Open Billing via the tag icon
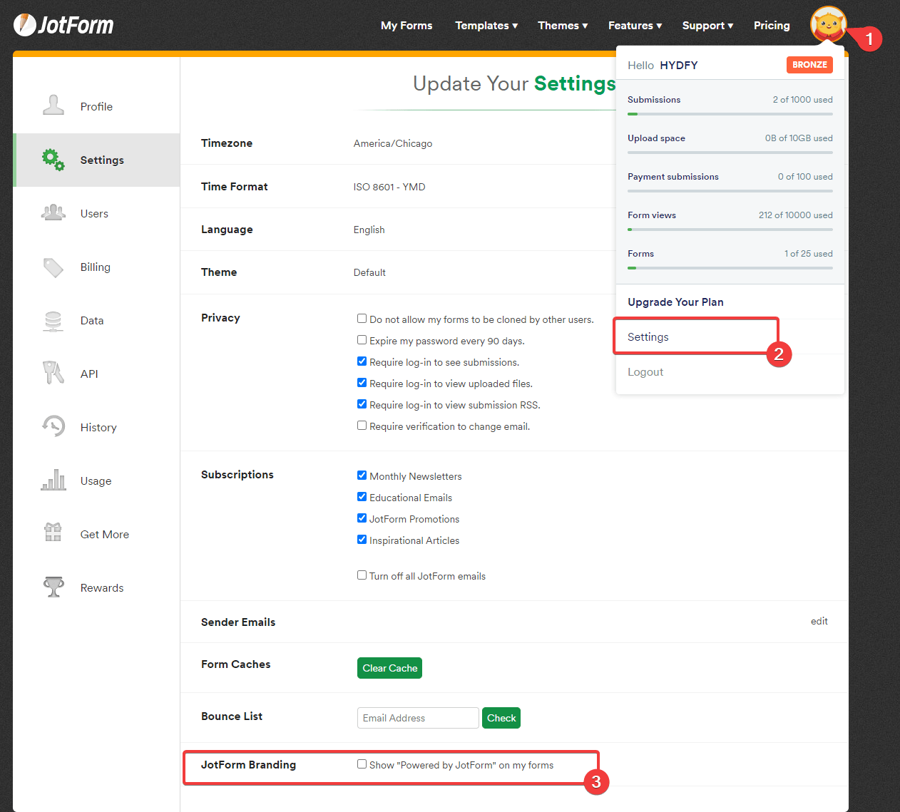The image size is (900, 812). point(53,267)
